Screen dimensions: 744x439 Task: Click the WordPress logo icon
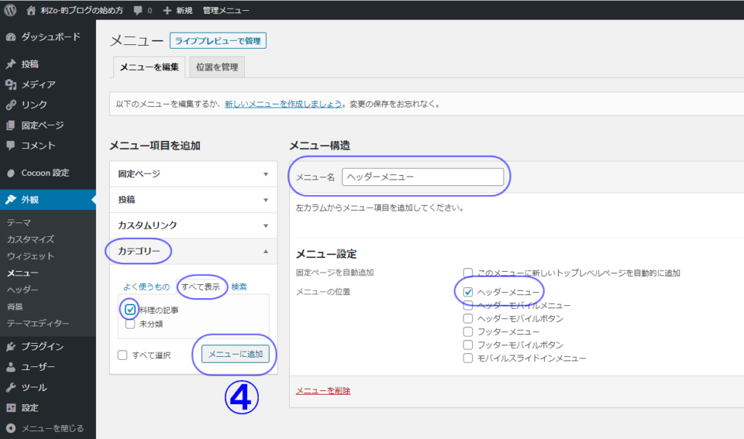(x=10, y=11)
